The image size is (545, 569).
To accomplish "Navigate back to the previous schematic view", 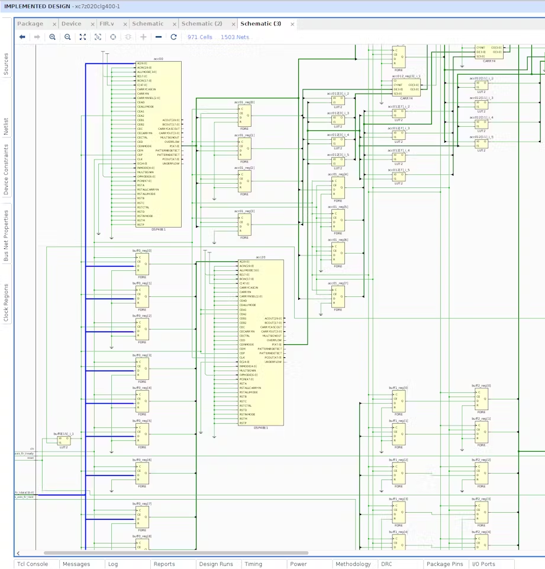I will pyautogui.click(x=22, y=37).
